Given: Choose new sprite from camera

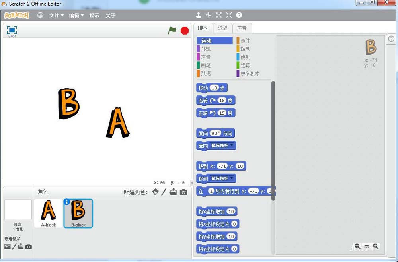Looking at the screenshot, I should click(183, 192).
